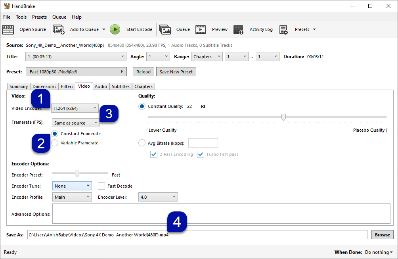Click the Encoder Preset slider handle
Image resolution: width=398 pixels, height=259 pixels.
(x=77, y=173)
